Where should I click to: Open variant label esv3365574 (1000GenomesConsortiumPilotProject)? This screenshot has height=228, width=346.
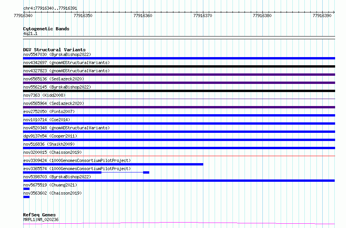click(77, 169)
